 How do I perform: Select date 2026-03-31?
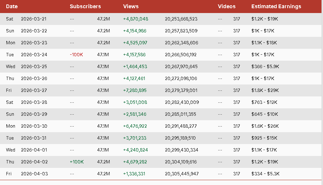click(x=34, y=138)
